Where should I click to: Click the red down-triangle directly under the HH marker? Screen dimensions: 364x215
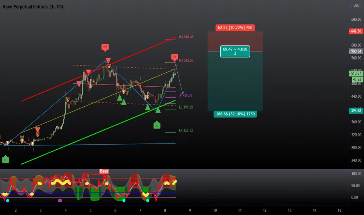(x=108, y=61)
